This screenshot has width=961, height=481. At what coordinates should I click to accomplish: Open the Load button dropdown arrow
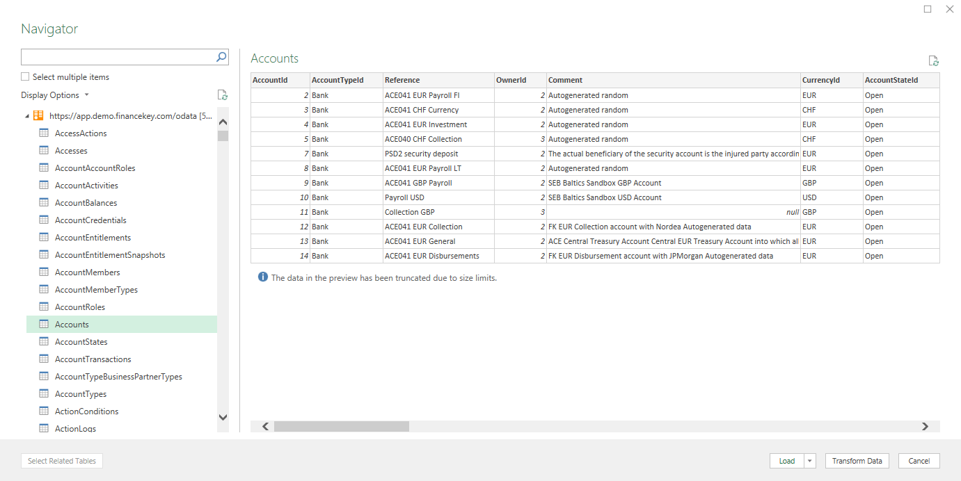pyautogui.click(x=810, y=461)
